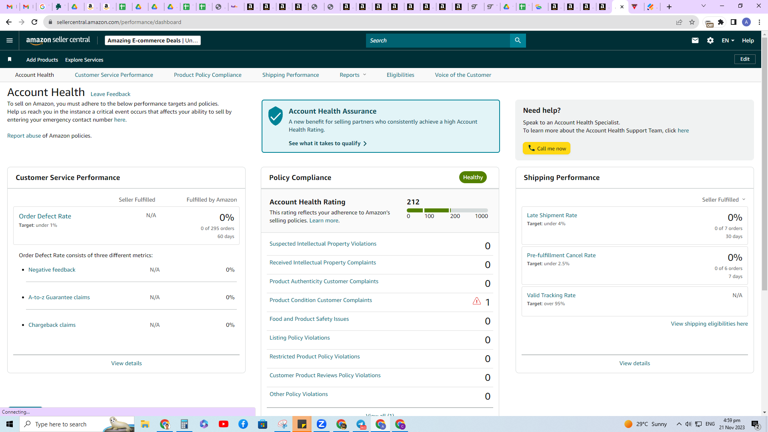
Task: Open the settings gear in Seller Central
Action: (710, 40)
